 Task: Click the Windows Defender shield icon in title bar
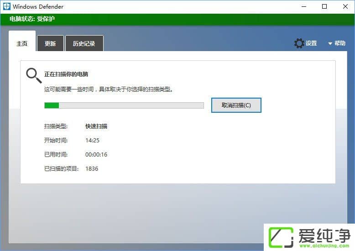[6, 7]
